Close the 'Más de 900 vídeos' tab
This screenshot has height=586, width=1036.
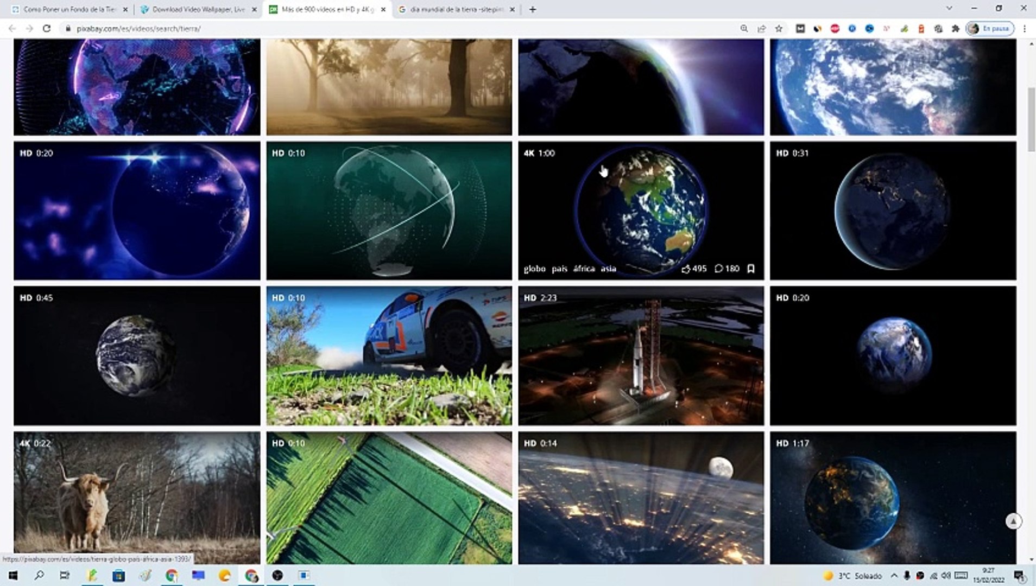[x=383, y=9]
